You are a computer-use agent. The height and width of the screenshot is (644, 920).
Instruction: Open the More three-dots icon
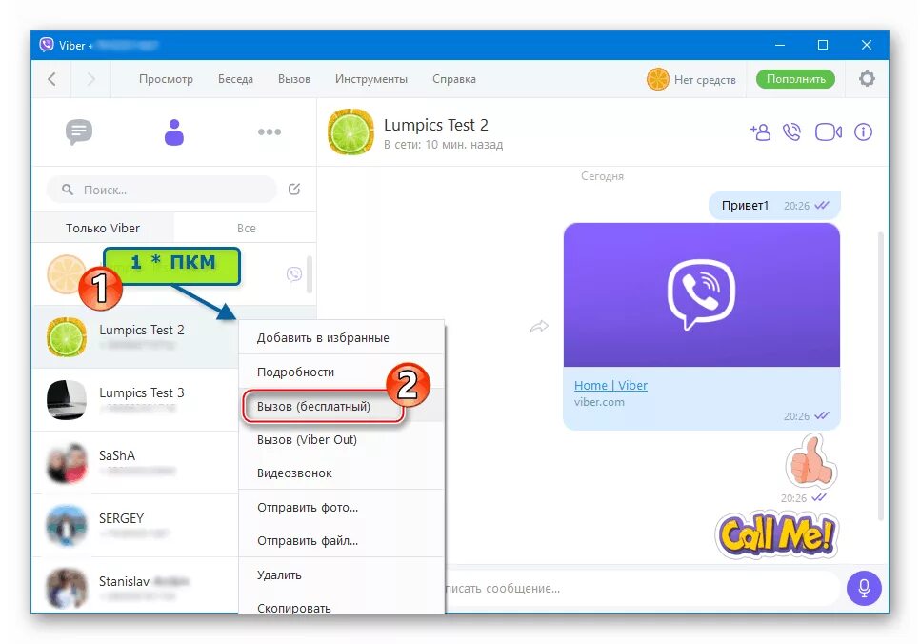[270, 131]
